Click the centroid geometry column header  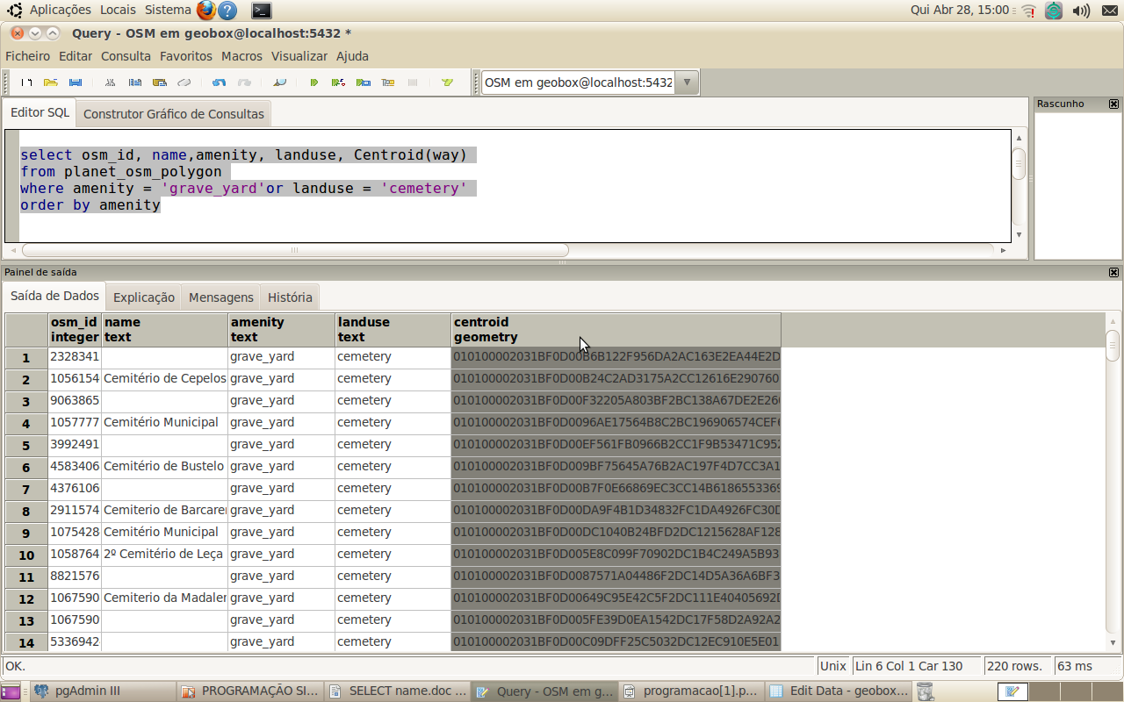tap(616, 330)
